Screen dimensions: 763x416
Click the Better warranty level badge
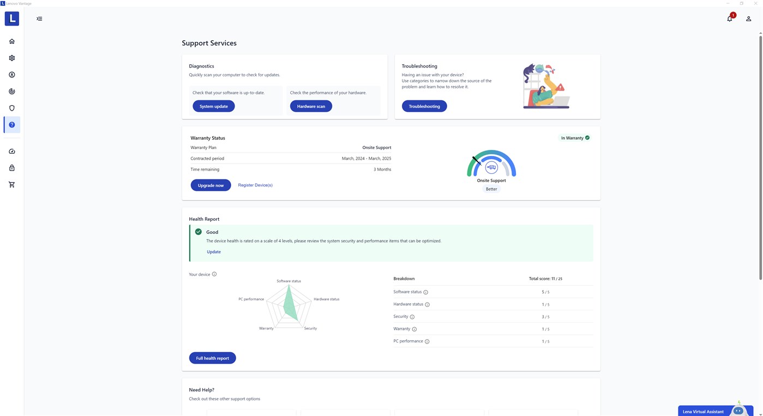[x=491, y=189]
